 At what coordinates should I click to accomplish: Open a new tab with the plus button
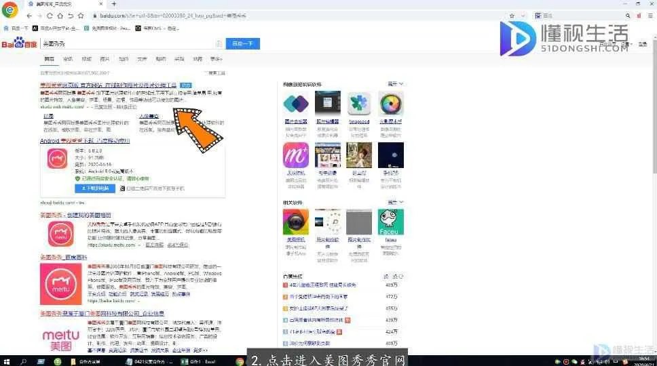pyautogui.click(x=114, y=4)
